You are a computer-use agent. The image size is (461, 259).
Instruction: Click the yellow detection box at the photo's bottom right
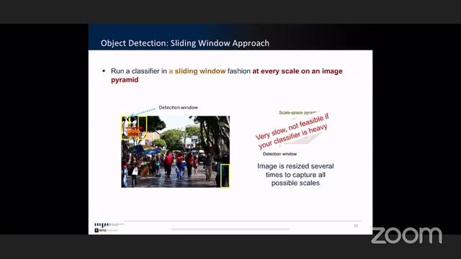pos(225,176)
